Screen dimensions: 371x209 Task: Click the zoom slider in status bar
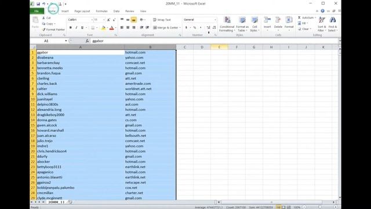320,207
